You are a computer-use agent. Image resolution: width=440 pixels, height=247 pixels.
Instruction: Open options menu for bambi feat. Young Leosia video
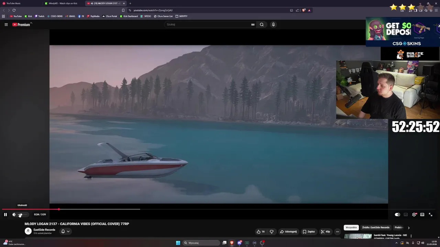click(411, 236)
